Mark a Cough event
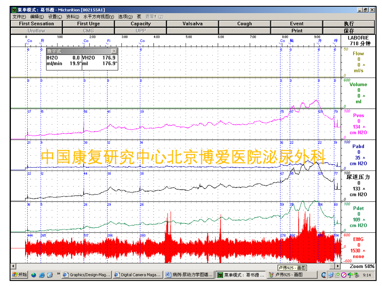 [245, 23]
